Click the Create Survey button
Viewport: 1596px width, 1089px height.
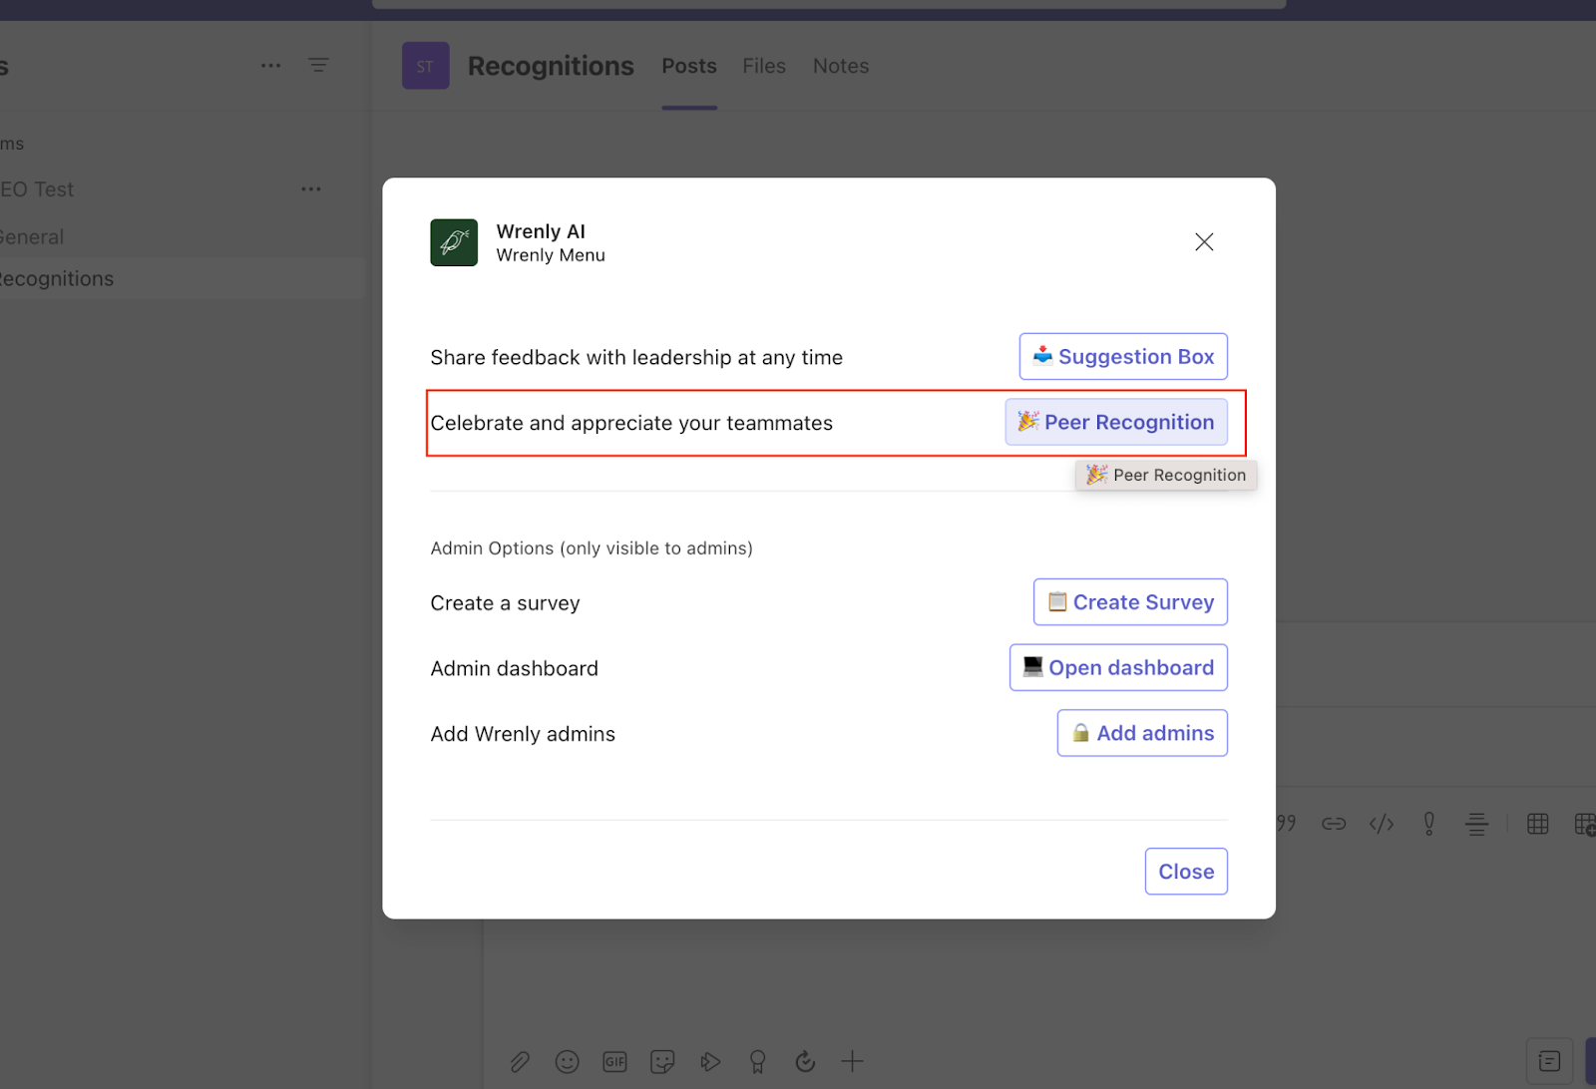coord(1130,602)
